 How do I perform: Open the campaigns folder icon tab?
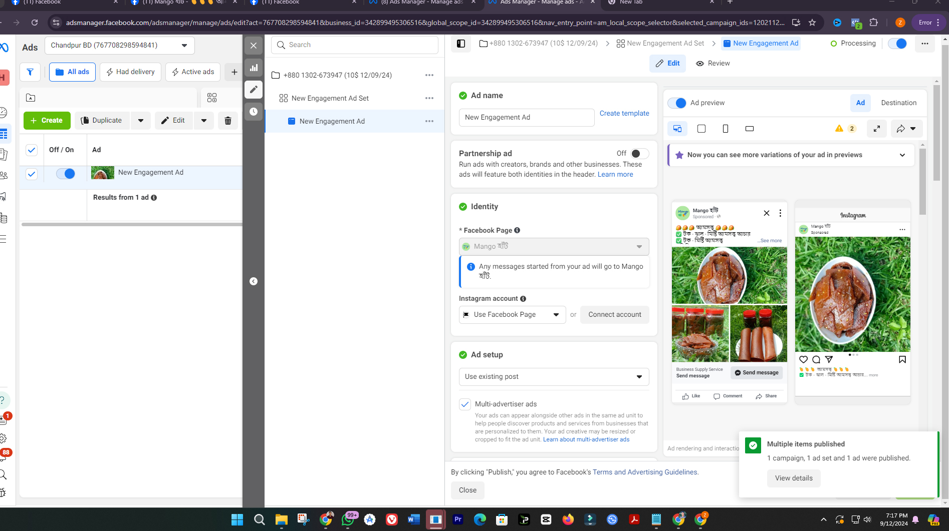tap(31, 98)
